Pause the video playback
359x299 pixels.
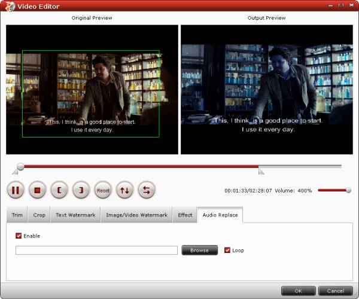pos(16,190)
